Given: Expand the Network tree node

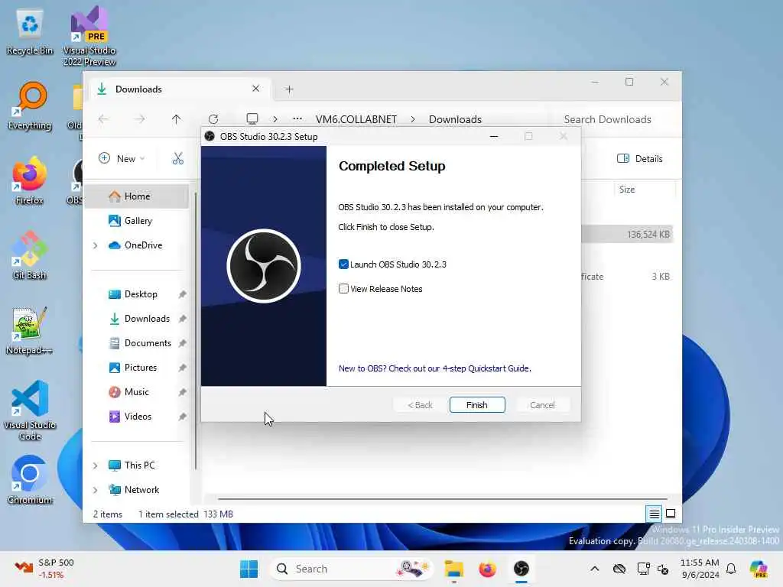Looking at the screenshot, I should click(96, 490).
